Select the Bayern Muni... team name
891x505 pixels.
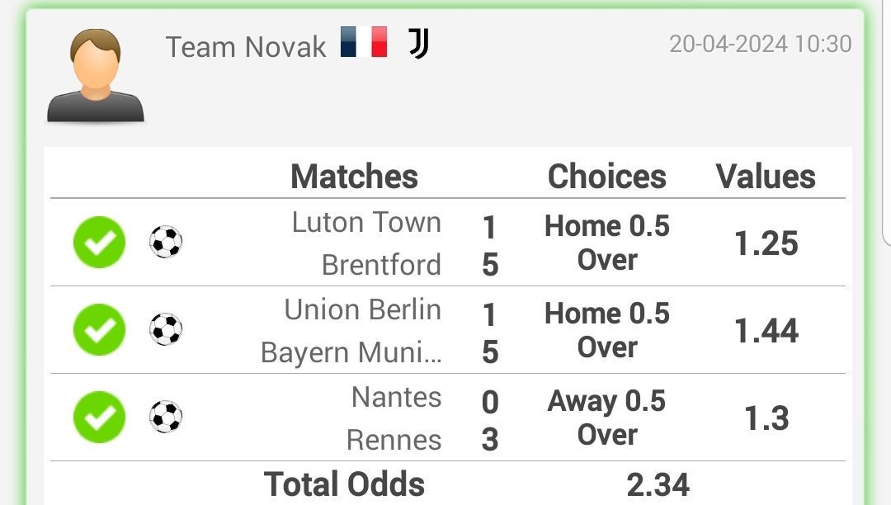[351, 352]
